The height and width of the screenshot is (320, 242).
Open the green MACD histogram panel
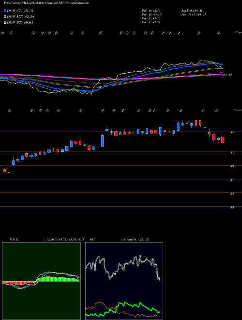[41, 281]
